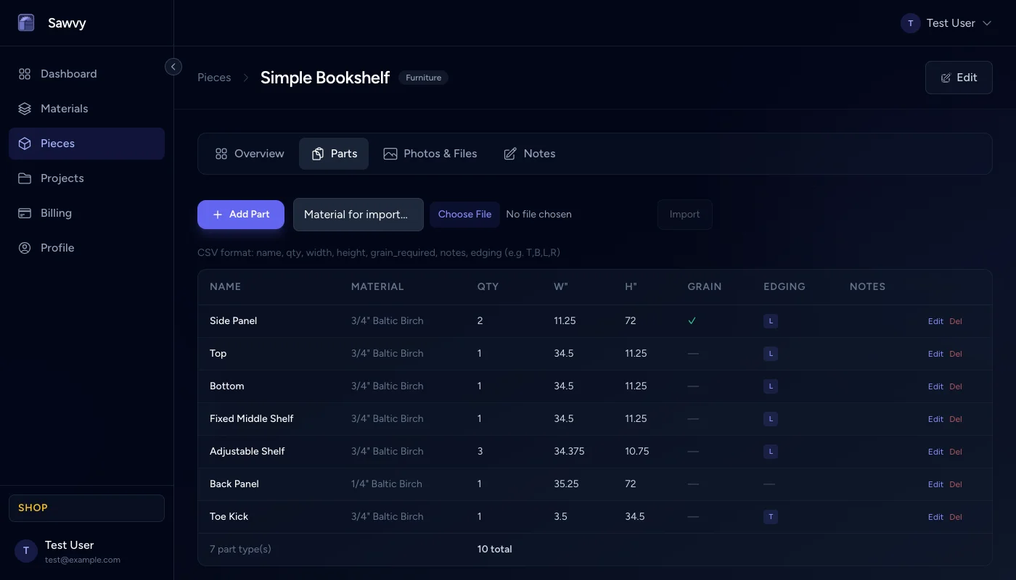The image size is (1016, 580).
Task: Click the SHOP workspace selector
Action: pyautogui.click(x=86, y=507)
